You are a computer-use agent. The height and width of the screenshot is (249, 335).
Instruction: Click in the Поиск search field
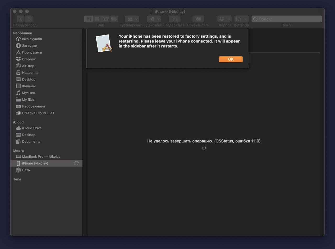(x=287, y=19)
